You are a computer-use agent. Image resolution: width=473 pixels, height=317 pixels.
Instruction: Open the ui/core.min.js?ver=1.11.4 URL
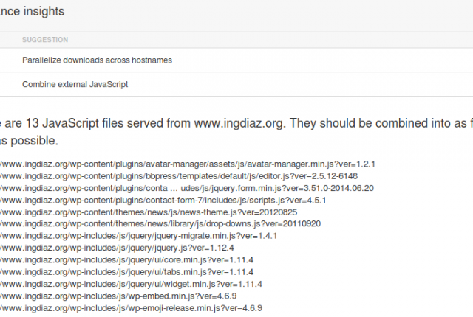[126, 259]
